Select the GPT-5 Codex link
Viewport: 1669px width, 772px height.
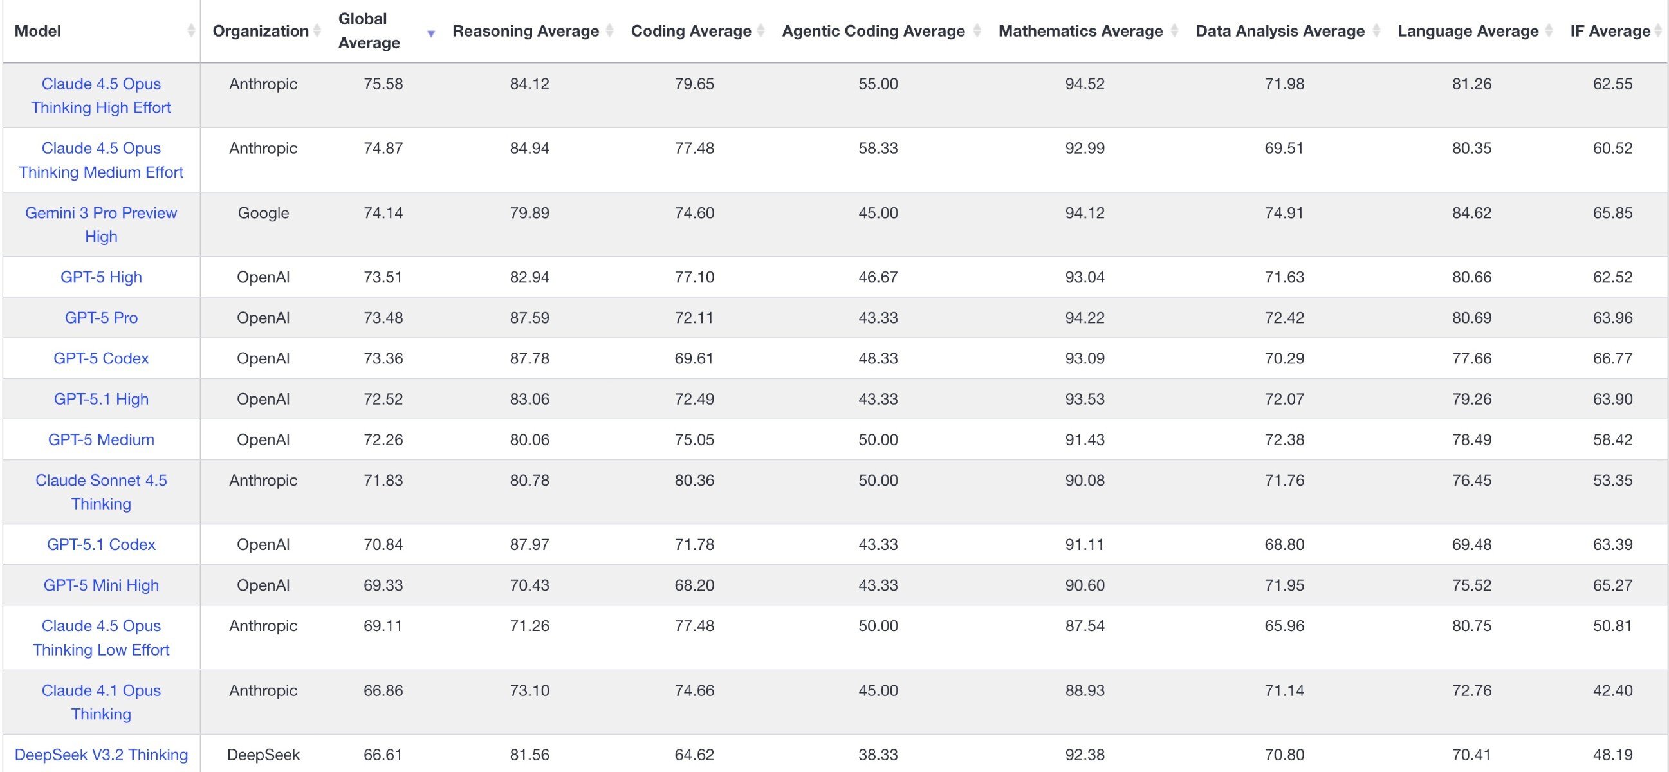tap(101, 358)
